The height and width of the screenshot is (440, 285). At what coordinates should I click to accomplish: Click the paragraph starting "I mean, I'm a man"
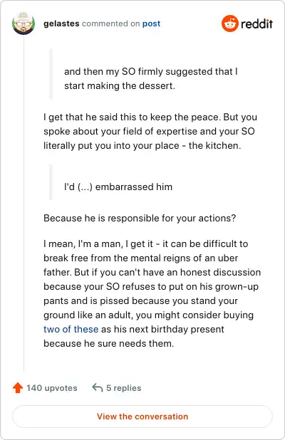152,293
